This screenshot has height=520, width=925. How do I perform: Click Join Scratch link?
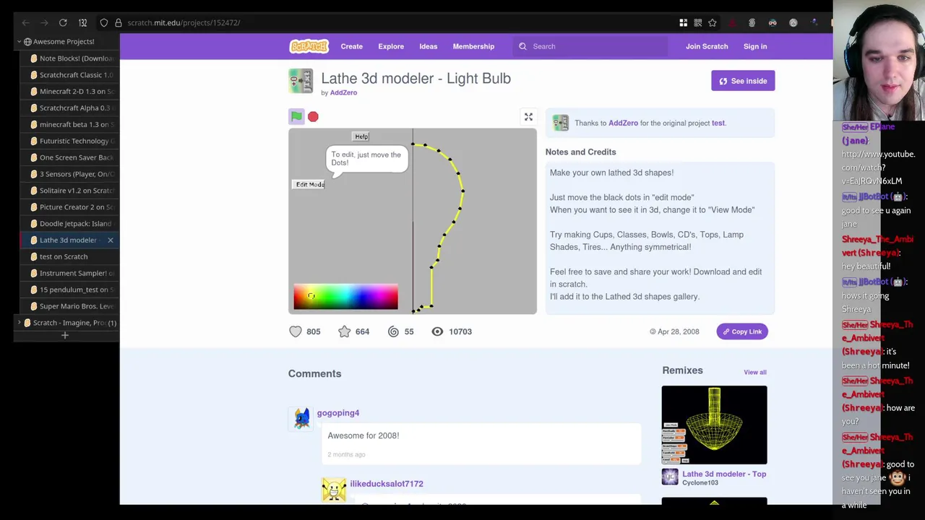(707, 46)
